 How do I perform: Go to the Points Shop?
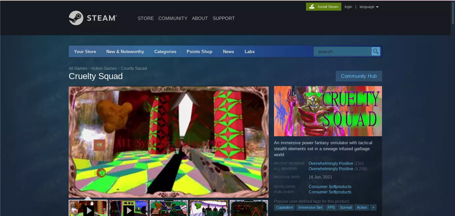(x=199, y=52)
